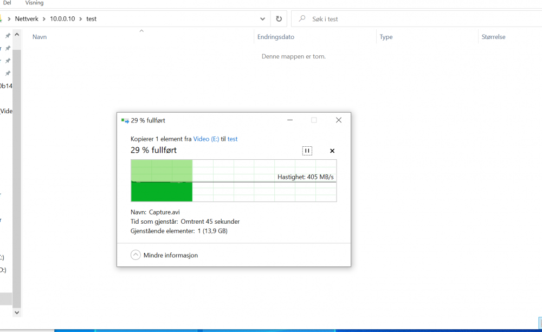Click the topmost pin icon in the navigation pane

click(x=8, y=36)
